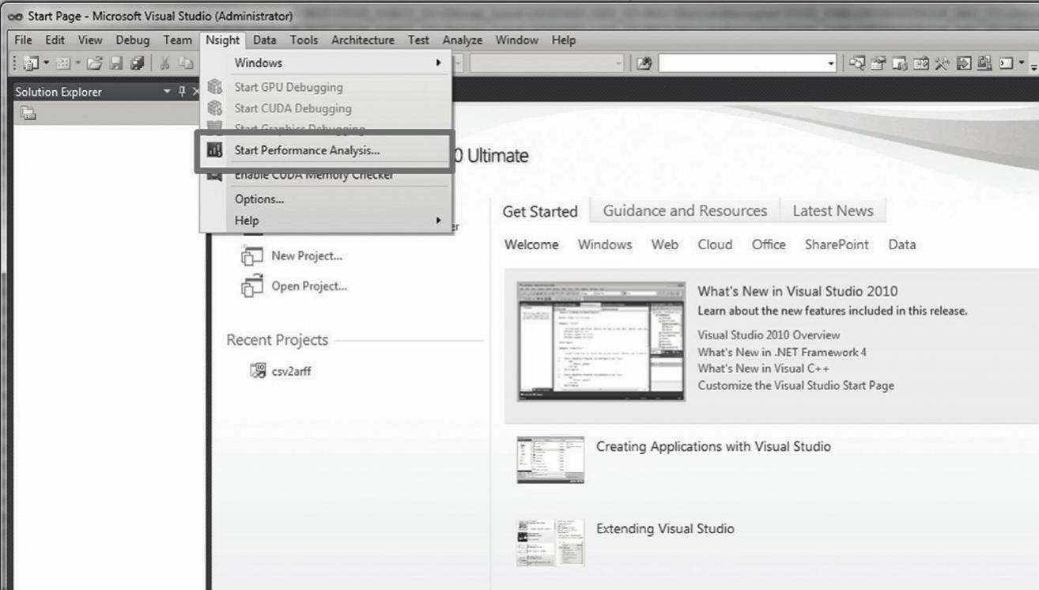This screenshot has width=1039, height=590.
Task: Click the Open File toolbar icon
Action: [95, 63]
